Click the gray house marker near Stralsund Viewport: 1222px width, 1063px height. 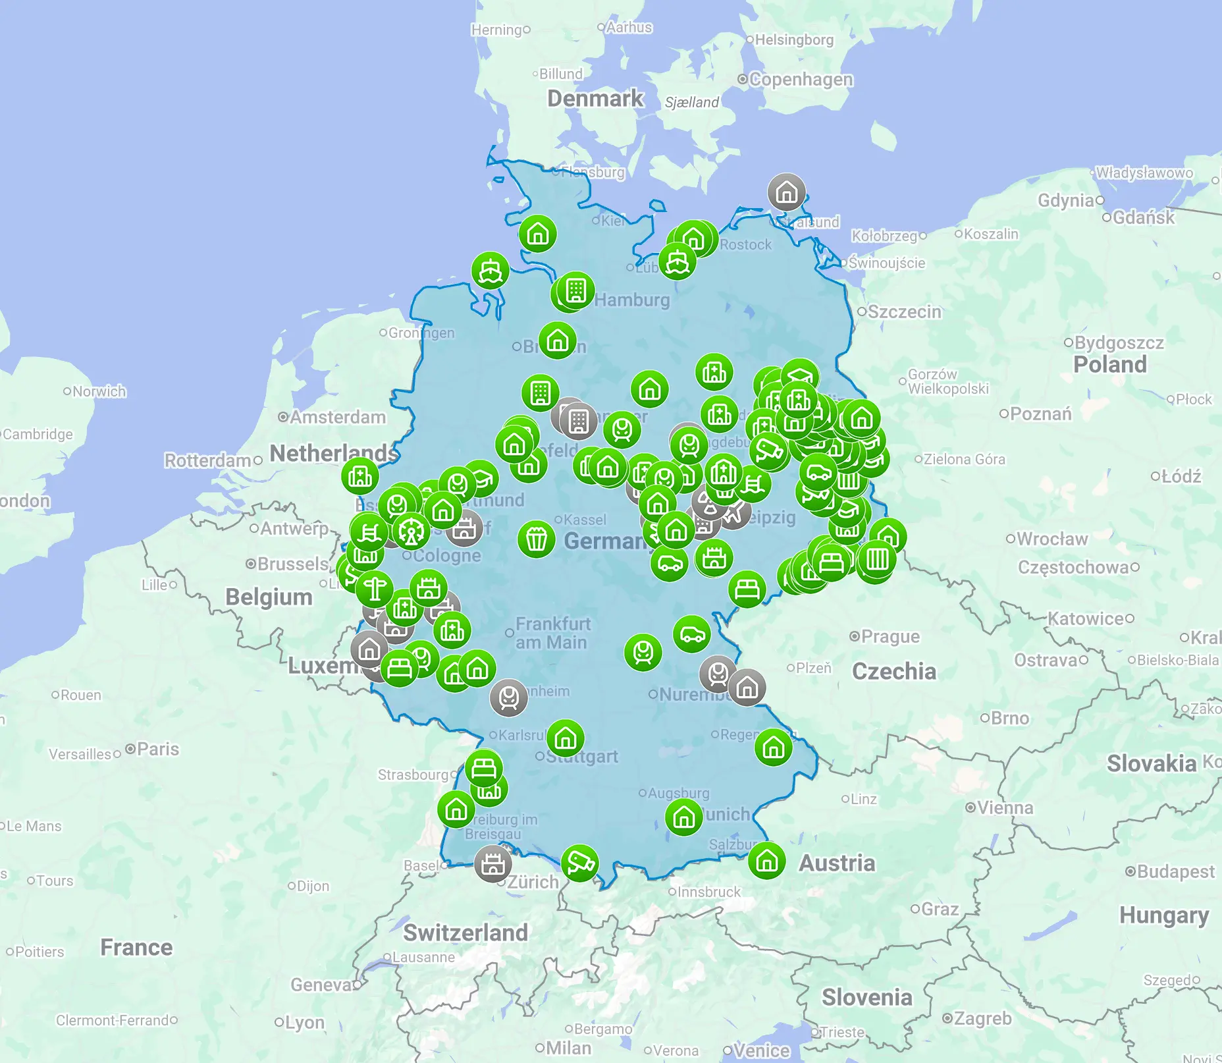pyautogui.click(x=786, y=192)
